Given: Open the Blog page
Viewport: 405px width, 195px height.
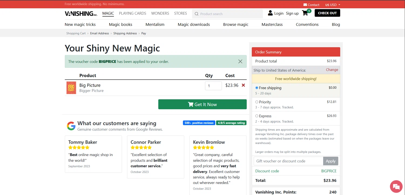Looking at the screenshot, I should click(x=336, y=24).
